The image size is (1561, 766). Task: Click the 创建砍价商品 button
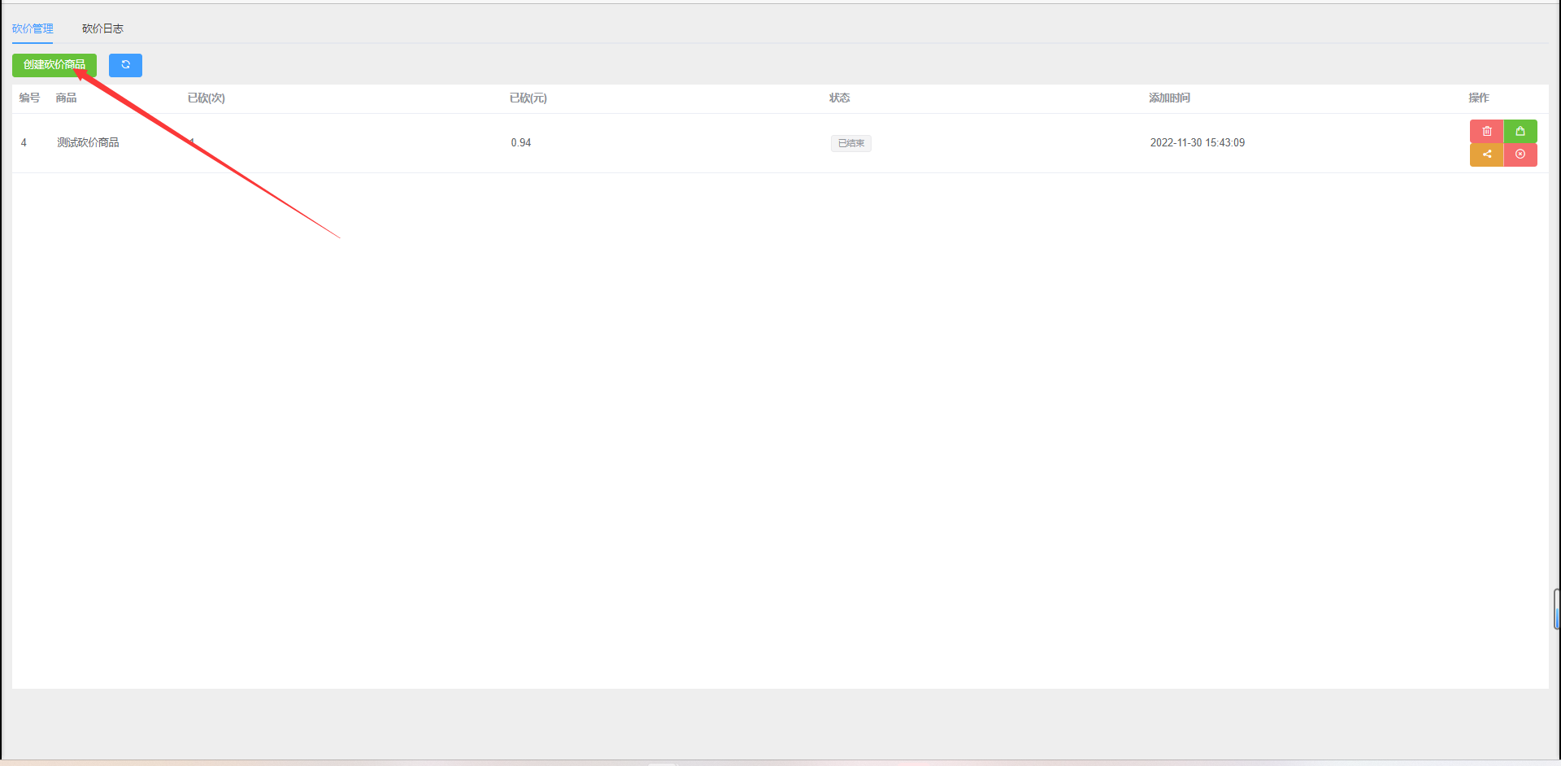54,65
